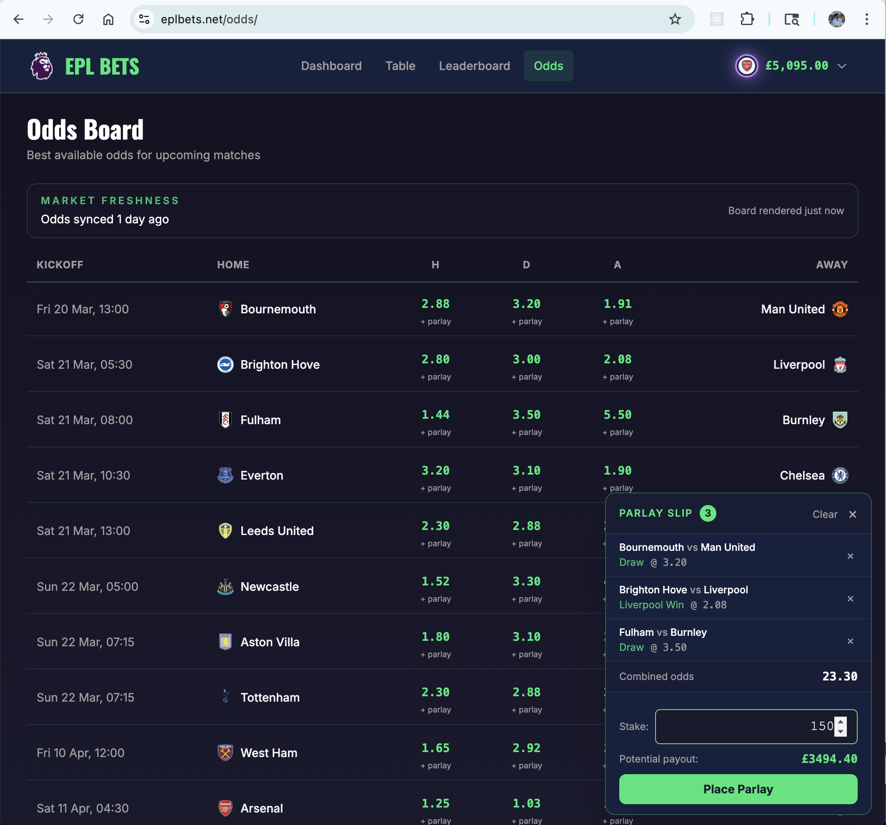
Task: Click the Burnley club badge
Action: coord(840,420)
